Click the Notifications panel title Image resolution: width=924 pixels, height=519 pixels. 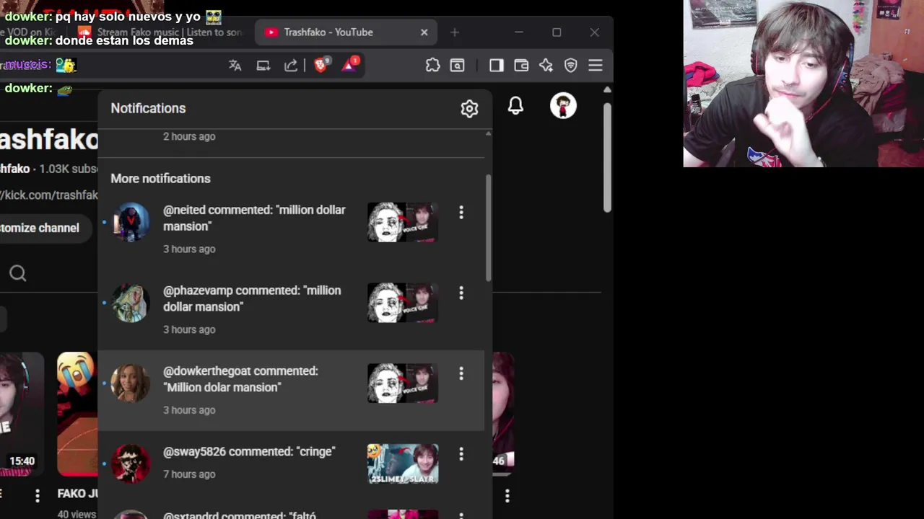pyautogui.click(x=148, y=108)
